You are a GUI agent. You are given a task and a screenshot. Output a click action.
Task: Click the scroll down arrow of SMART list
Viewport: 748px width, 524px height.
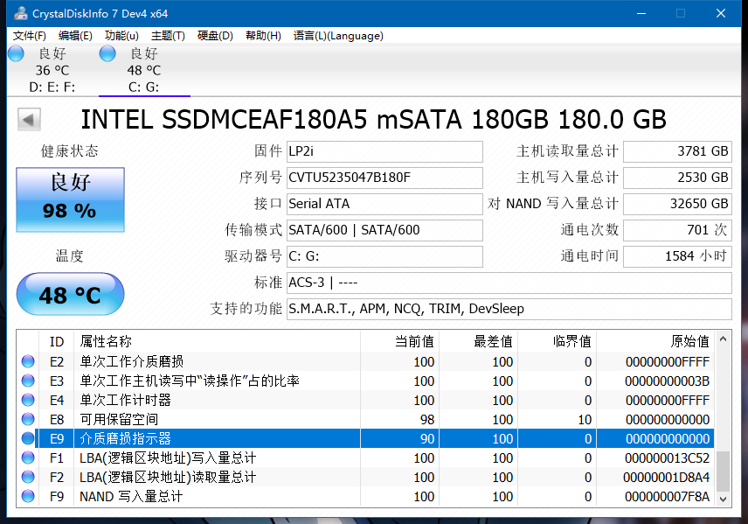(x=723, y=499)
